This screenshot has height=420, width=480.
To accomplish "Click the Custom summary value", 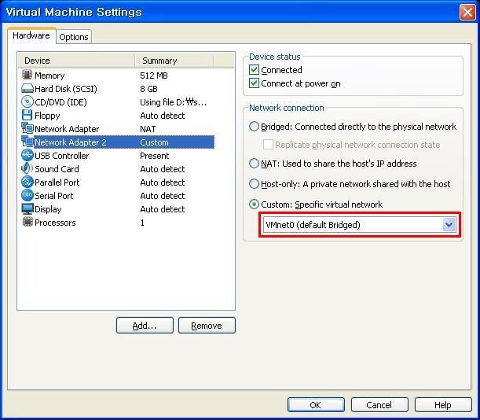I will (154, 142).
